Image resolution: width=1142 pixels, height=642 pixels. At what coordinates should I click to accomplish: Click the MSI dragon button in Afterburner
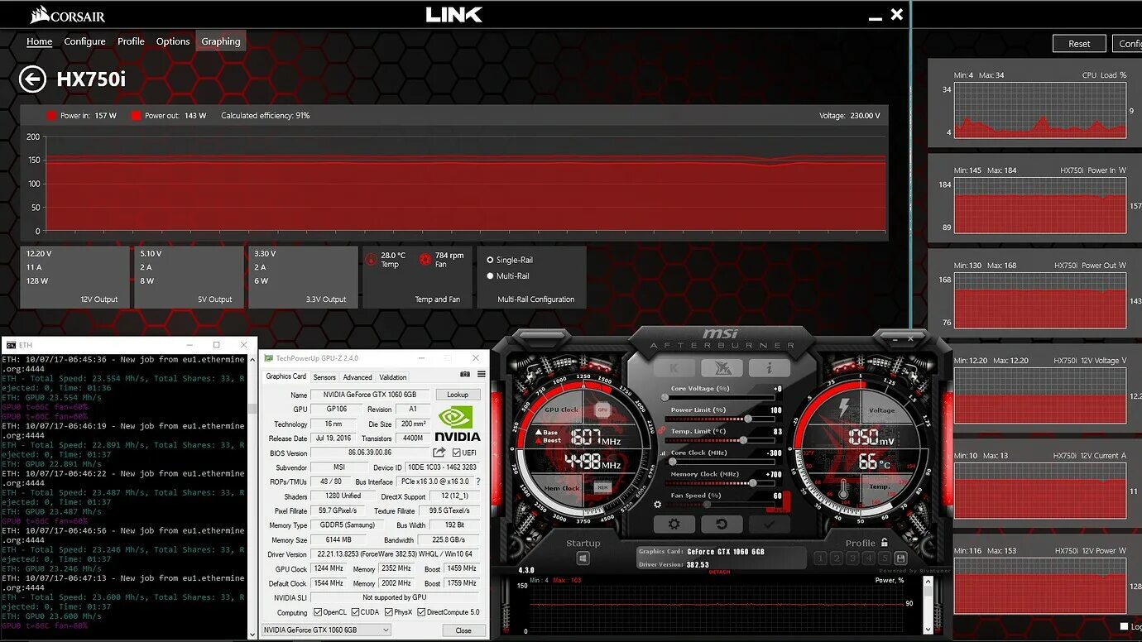(x=722, y=368)
